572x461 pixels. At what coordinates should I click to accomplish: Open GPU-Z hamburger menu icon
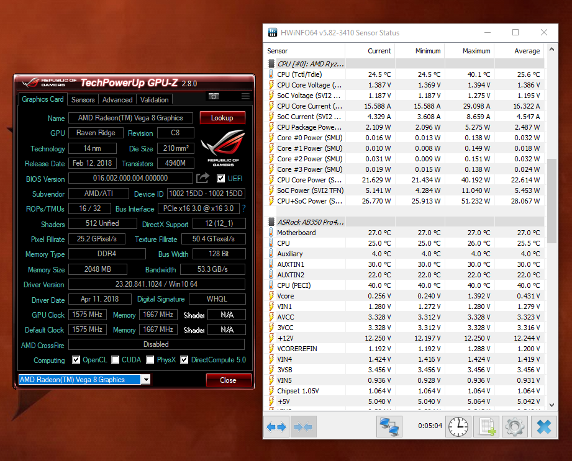tap(245, 96)
